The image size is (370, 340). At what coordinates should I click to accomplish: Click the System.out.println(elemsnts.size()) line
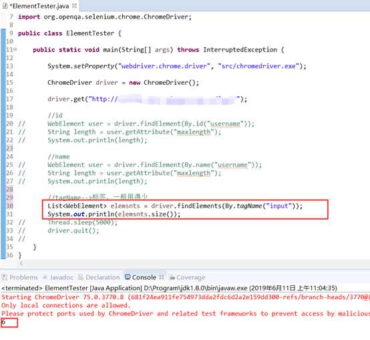[x=114, y=214]
